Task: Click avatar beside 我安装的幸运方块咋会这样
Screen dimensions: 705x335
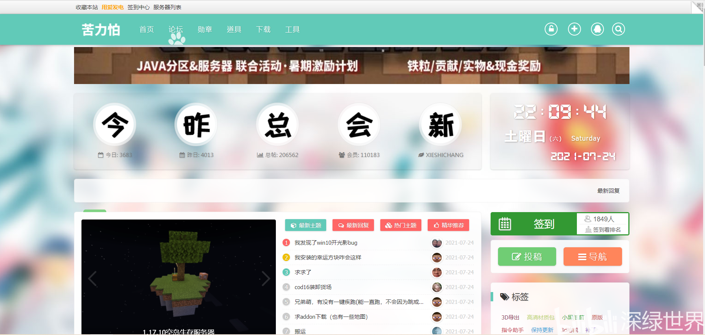Action: pyautogui.click(x=437, y=258)
